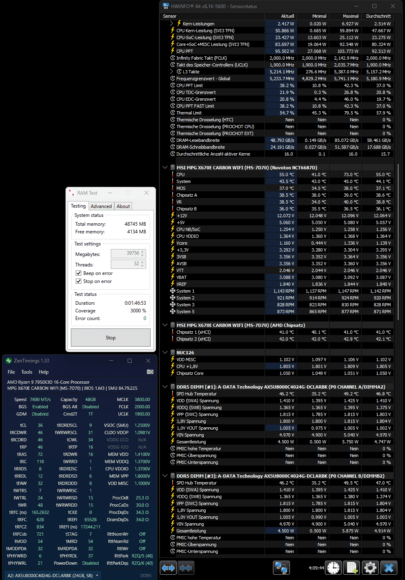Click the log file sheet icon with plus
The width and height of the screenshot is (405, 580).
click(x=352, y=568)
